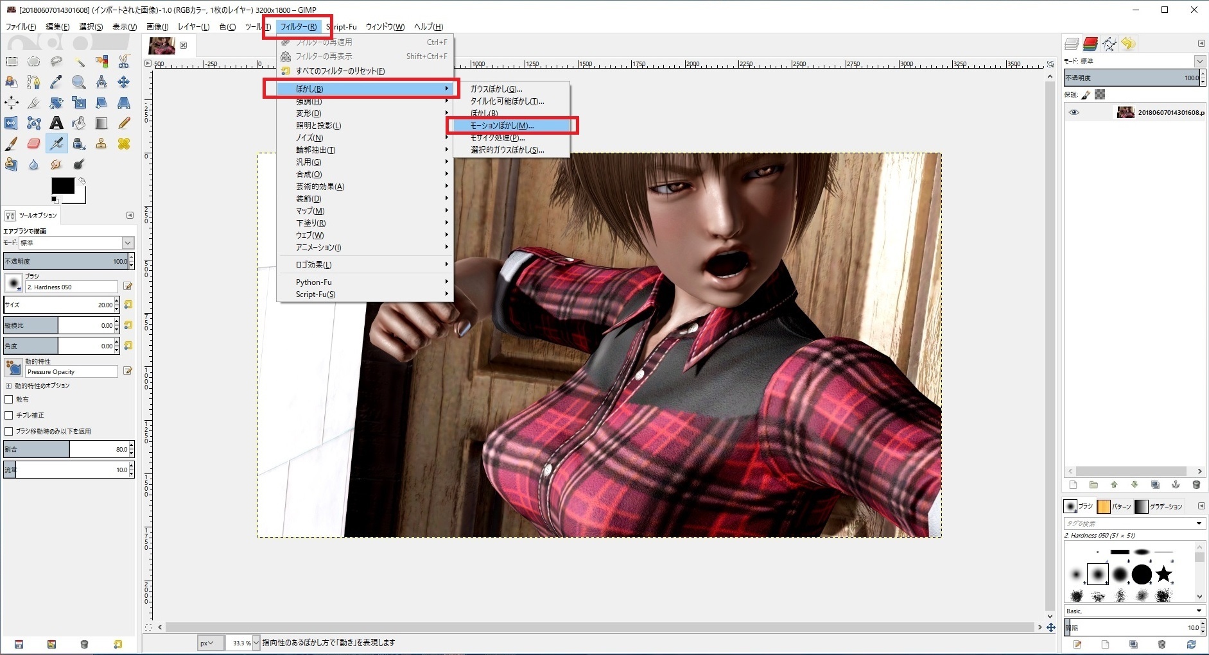
Task: Select the Crop knife tool
Action: [x=34, y=103]
